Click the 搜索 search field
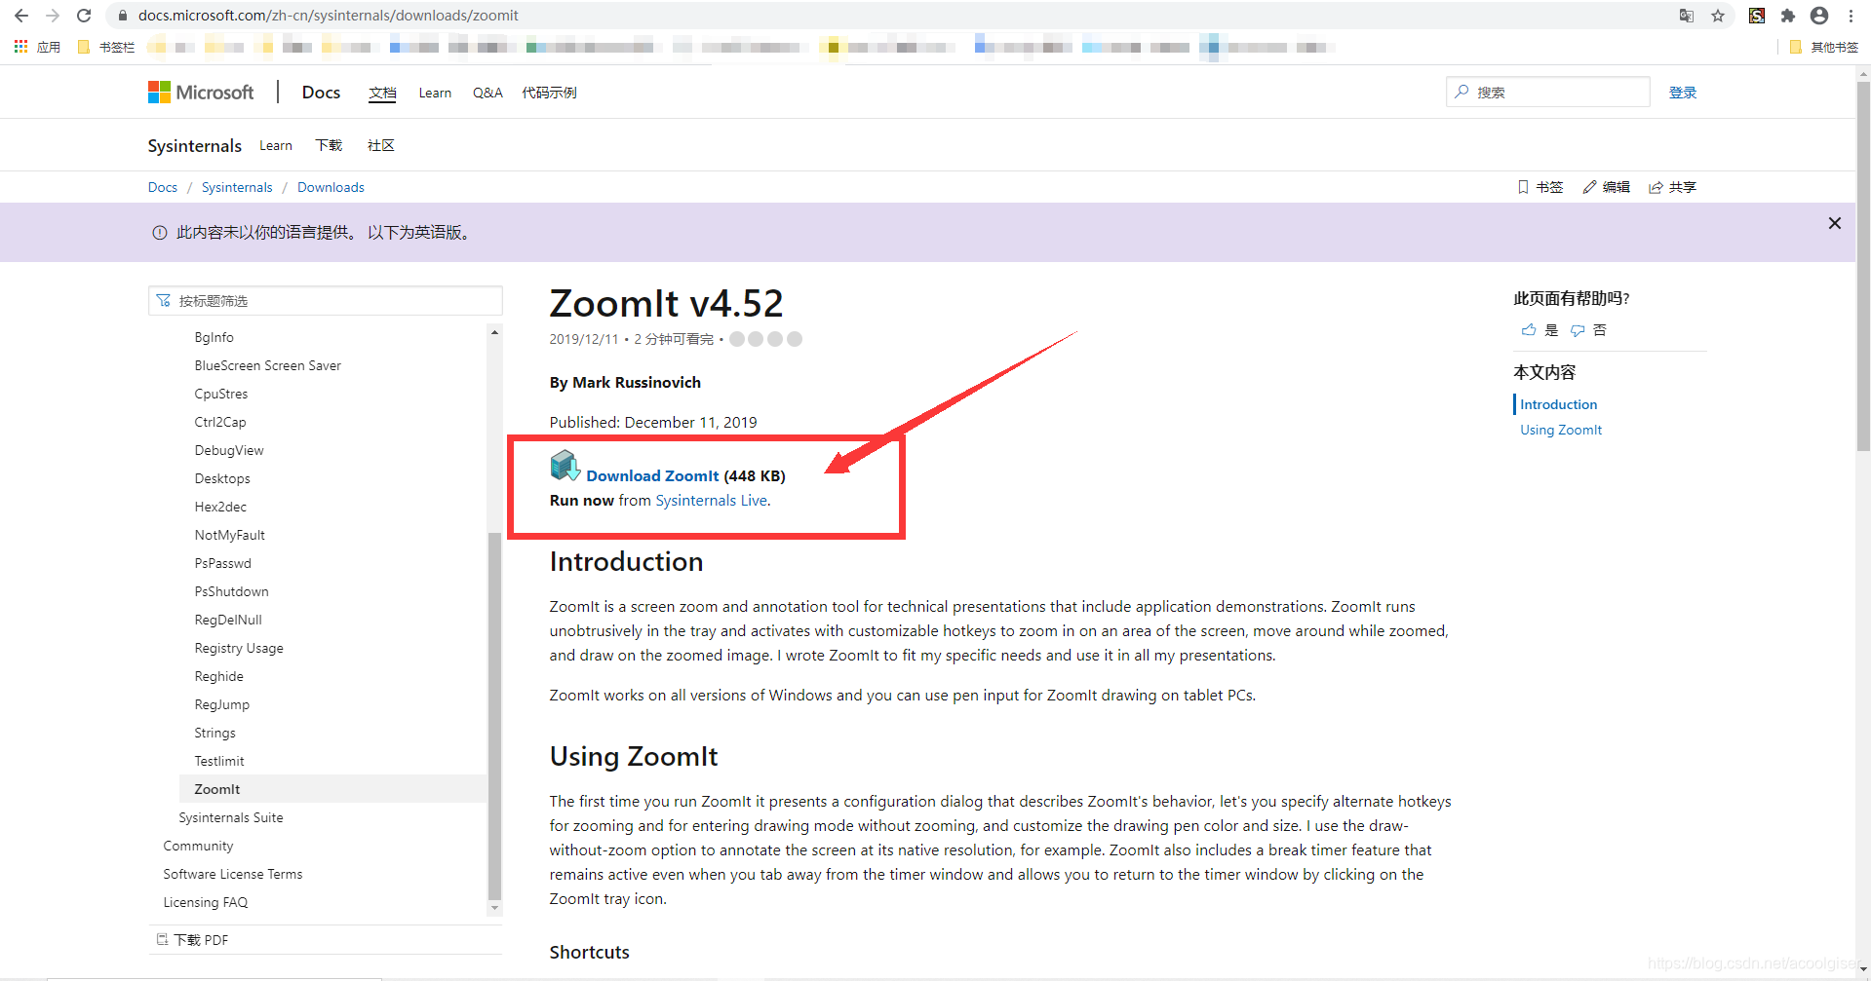The width and height of the screenshot is (1871, 981). (1548, 92)
